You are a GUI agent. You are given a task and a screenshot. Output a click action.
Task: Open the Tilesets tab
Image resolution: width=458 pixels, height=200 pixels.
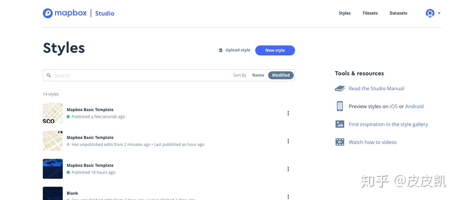click(x=370, y=13)
